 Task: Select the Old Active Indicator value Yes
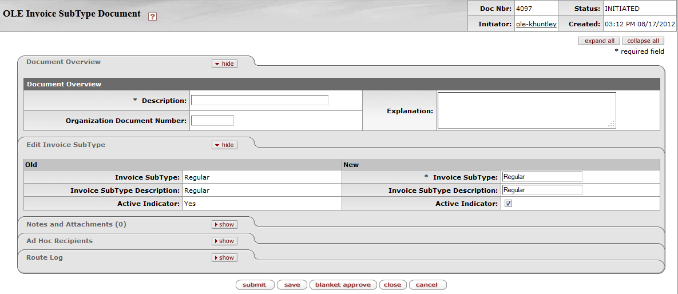(190, 203)
